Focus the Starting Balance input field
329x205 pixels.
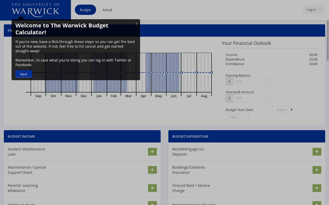252,81
